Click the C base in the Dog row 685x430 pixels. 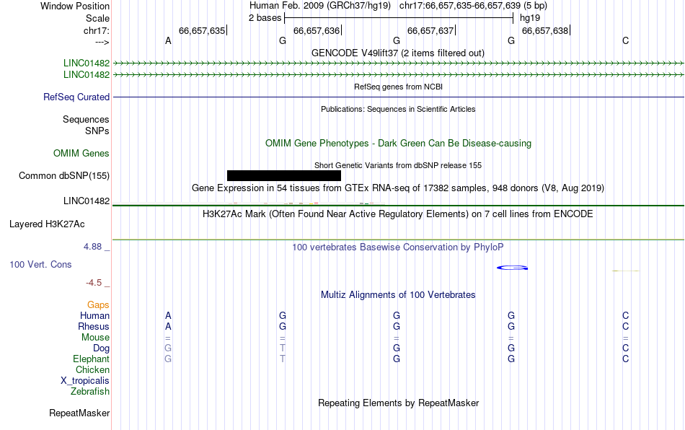click(626, 348)
